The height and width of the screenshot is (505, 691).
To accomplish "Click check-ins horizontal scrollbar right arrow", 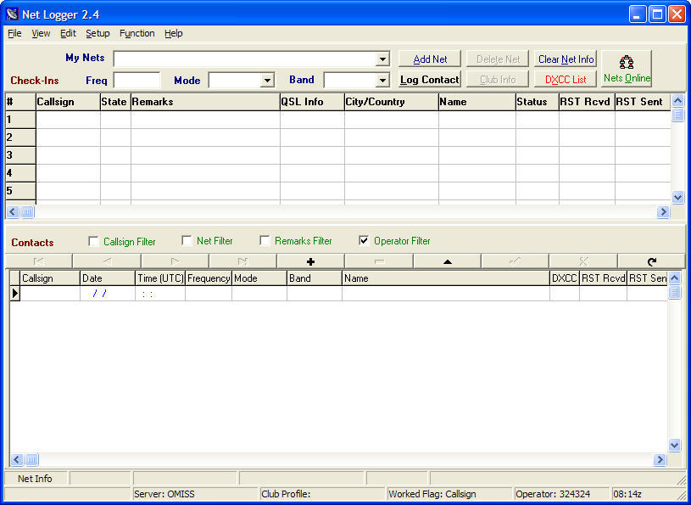I will coord(663,212).
